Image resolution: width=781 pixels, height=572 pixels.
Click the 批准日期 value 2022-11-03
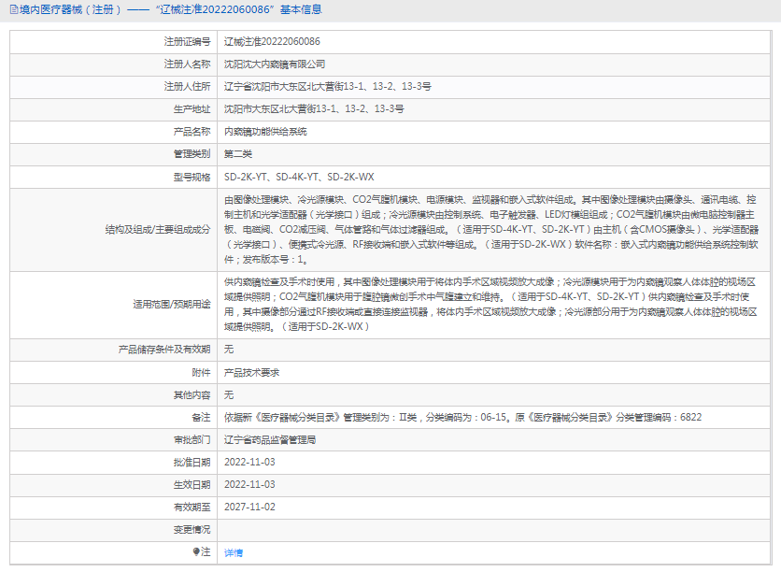click(x=249, y=462)
